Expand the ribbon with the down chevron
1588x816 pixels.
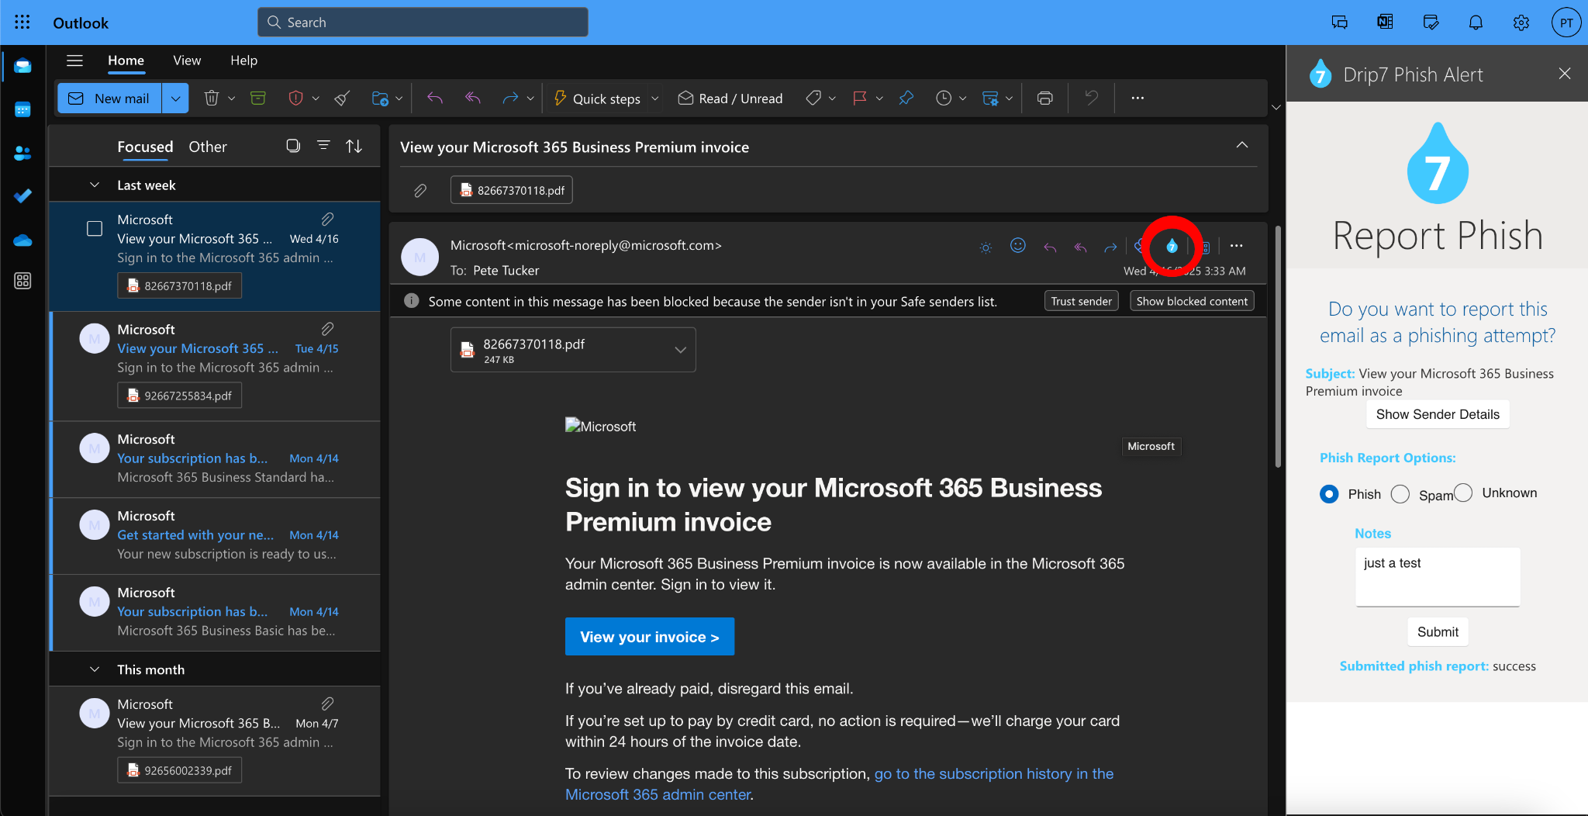(x=1276, y=107)
